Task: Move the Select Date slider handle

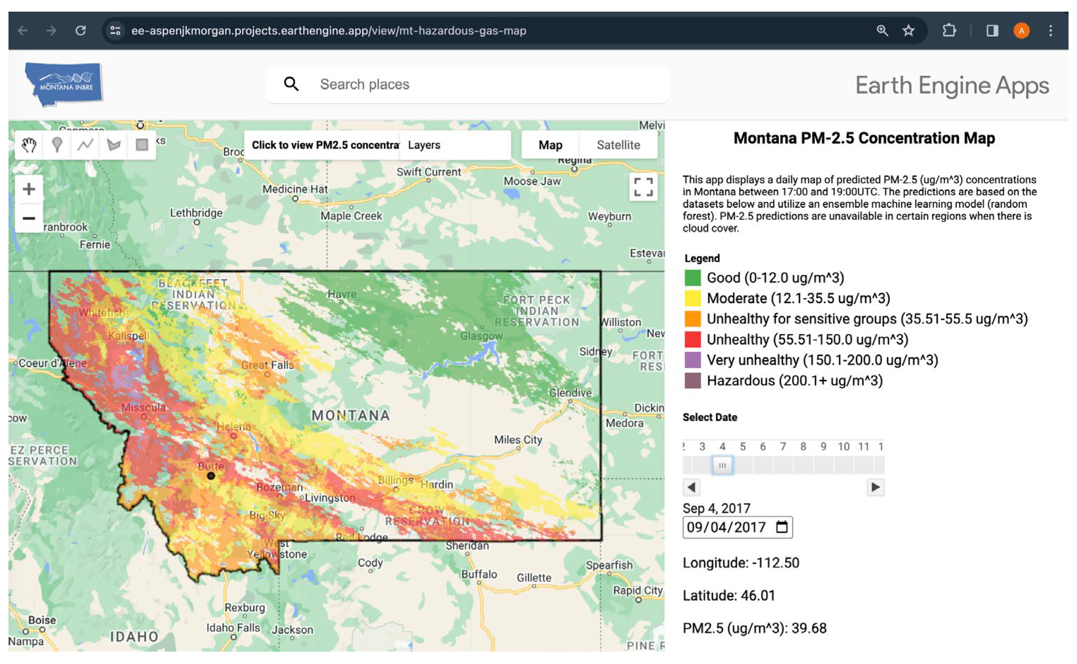Action: tap(722, 465)
